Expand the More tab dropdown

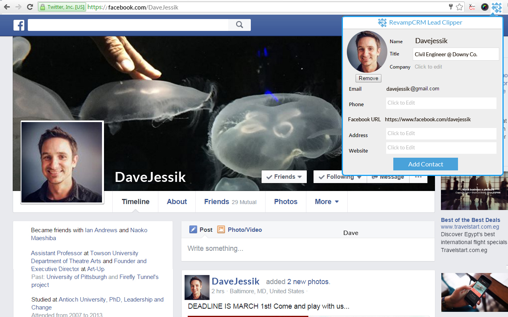[327, 202]
